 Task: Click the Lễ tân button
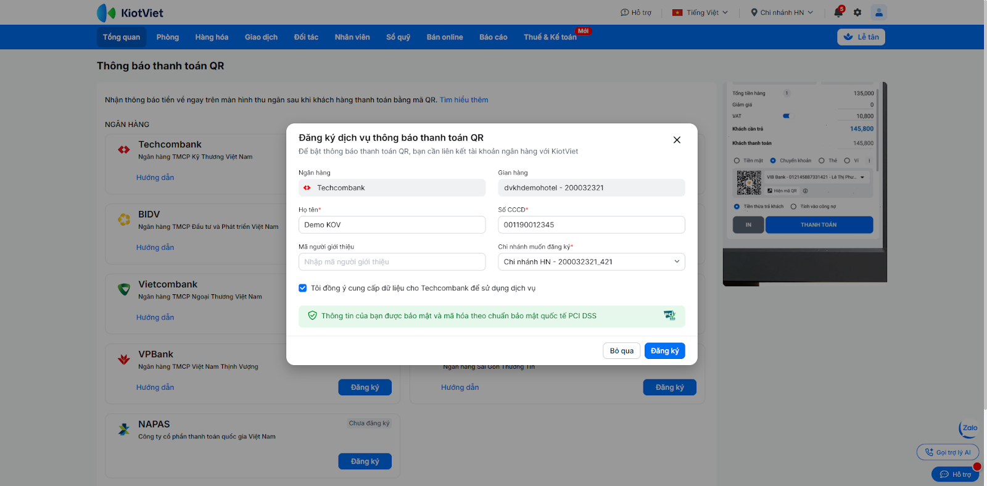[x=861, y=37]
